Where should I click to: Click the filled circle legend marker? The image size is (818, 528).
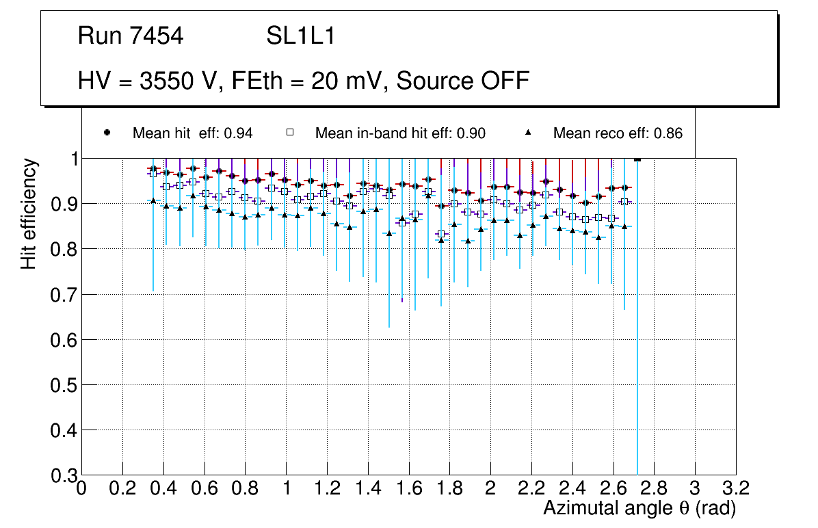107,133
